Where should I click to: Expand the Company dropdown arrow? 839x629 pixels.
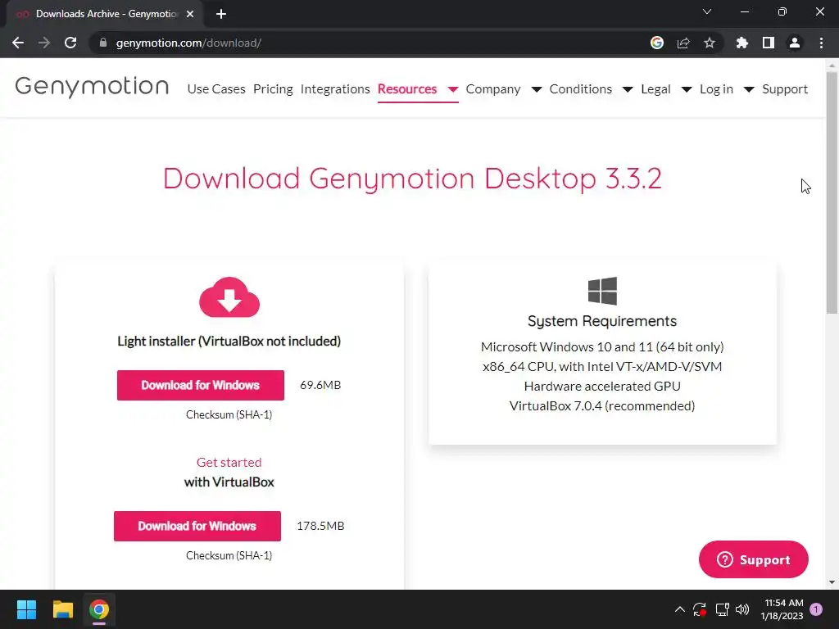click(x=536, y=89)
